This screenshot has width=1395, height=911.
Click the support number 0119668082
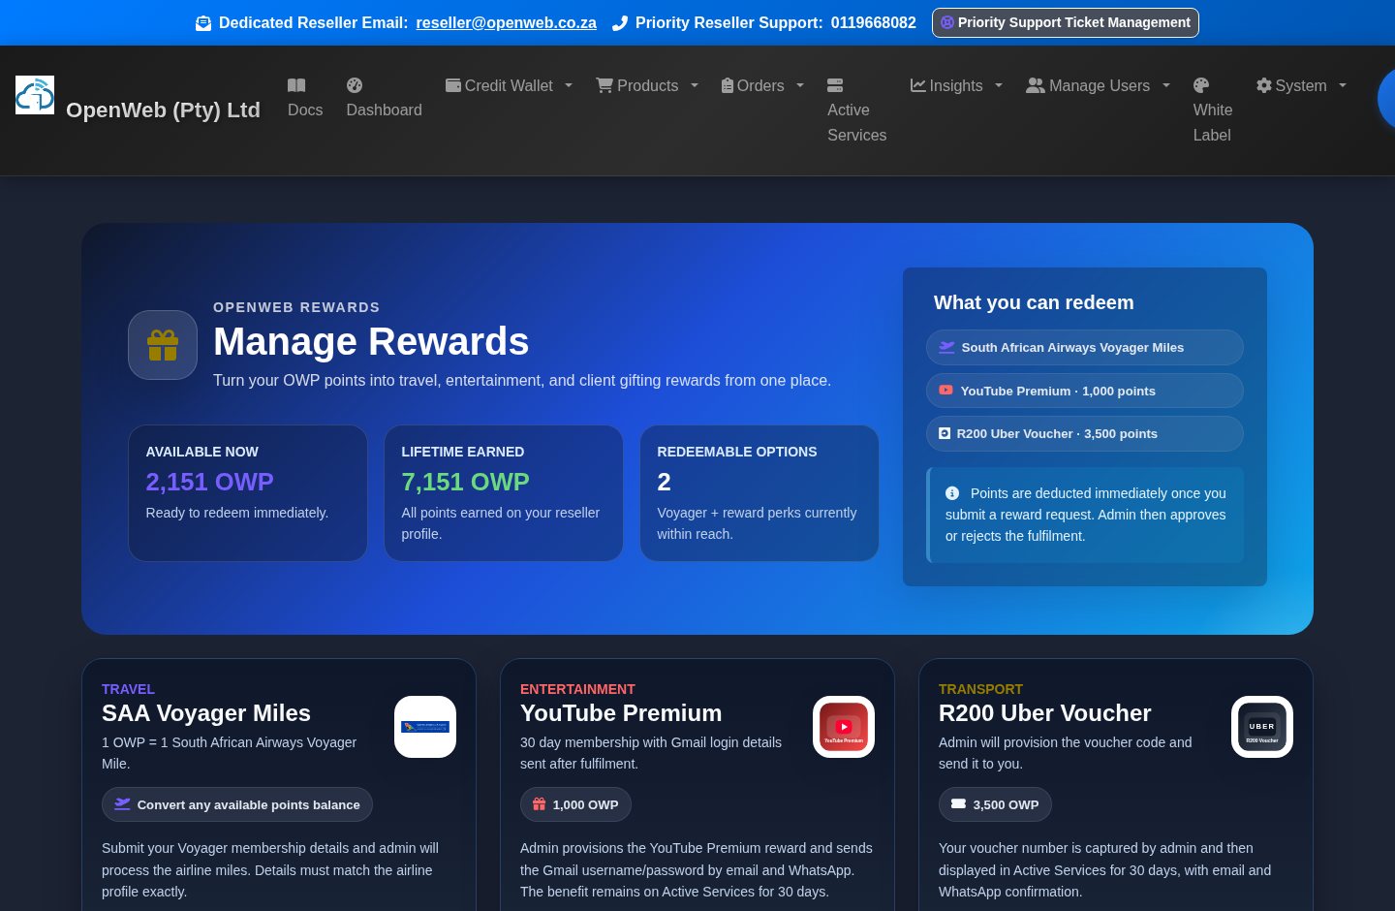[873, 23]
